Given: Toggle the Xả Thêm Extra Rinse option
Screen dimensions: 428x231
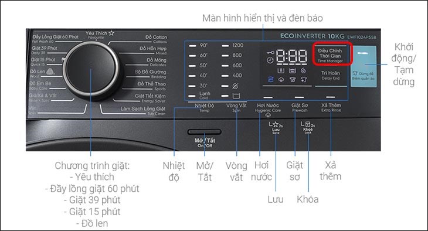Looking at the screenshot, I should (x=331, y=107).
